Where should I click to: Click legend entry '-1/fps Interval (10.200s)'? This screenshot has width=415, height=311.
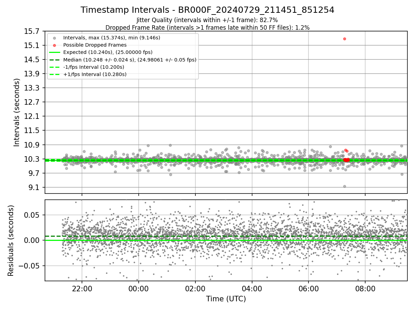pyautogui.click(x=94, y=67)
